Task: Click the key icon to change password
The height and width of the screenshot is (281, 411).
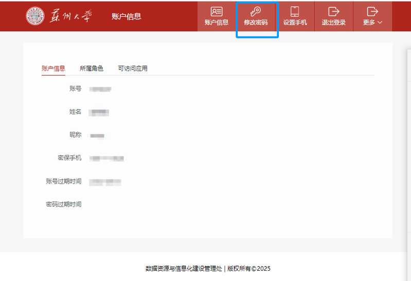Action: (256, 12)
